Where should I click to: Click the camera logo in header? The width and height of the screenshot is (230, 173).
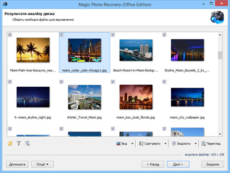pyautogui.click(x=218, y=18)
